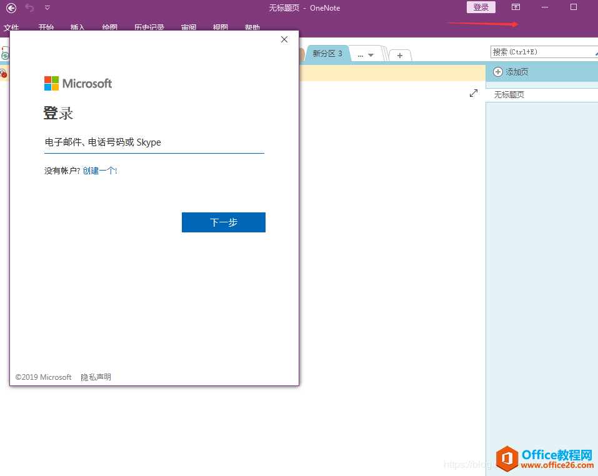Open the 帮助 ribbon tab
The height and width of the screenshot is (476, 598).
pyautogui.click(x=252, y=27)
